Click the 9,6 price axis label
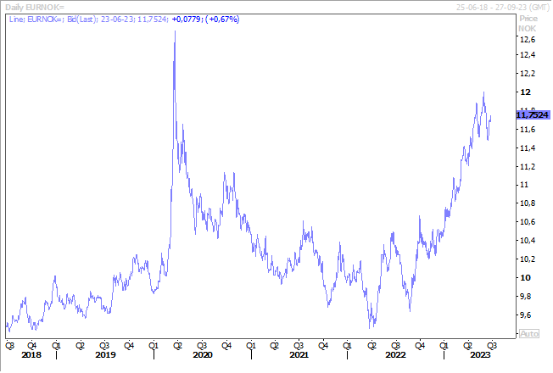 (526, 315)
